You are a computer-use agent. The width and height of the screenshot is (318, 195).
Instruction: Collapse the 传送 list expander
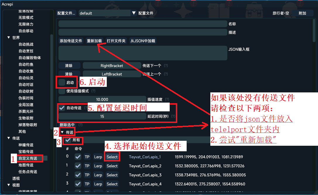[x=63, y=132]
